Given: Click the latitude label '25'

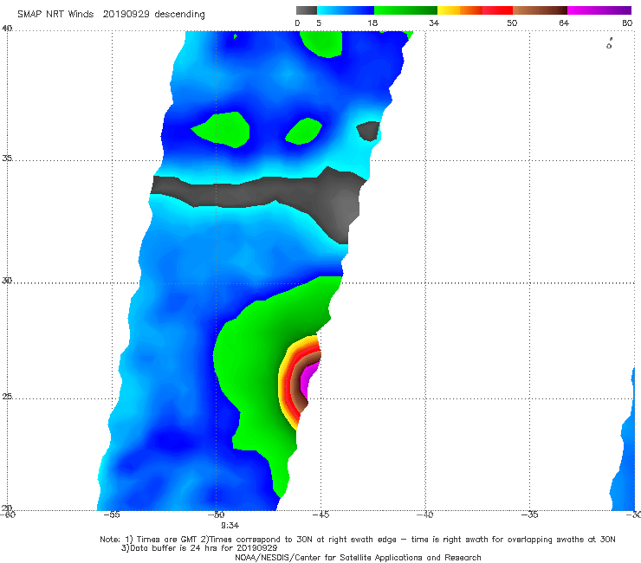Looking at the screenshot, I should [7, 397].
